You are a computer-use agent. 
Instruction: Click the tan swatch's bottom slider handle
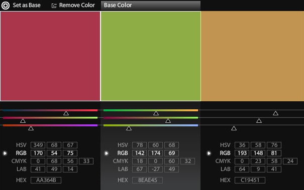pyautogui.click(x=234, y=128)
